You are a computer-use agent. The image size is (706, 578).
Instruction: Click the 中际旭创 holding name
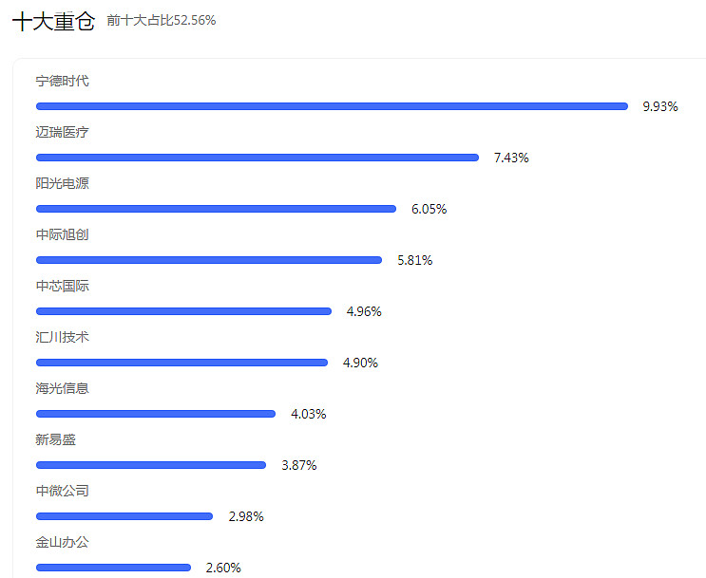[x=62, y=234]
